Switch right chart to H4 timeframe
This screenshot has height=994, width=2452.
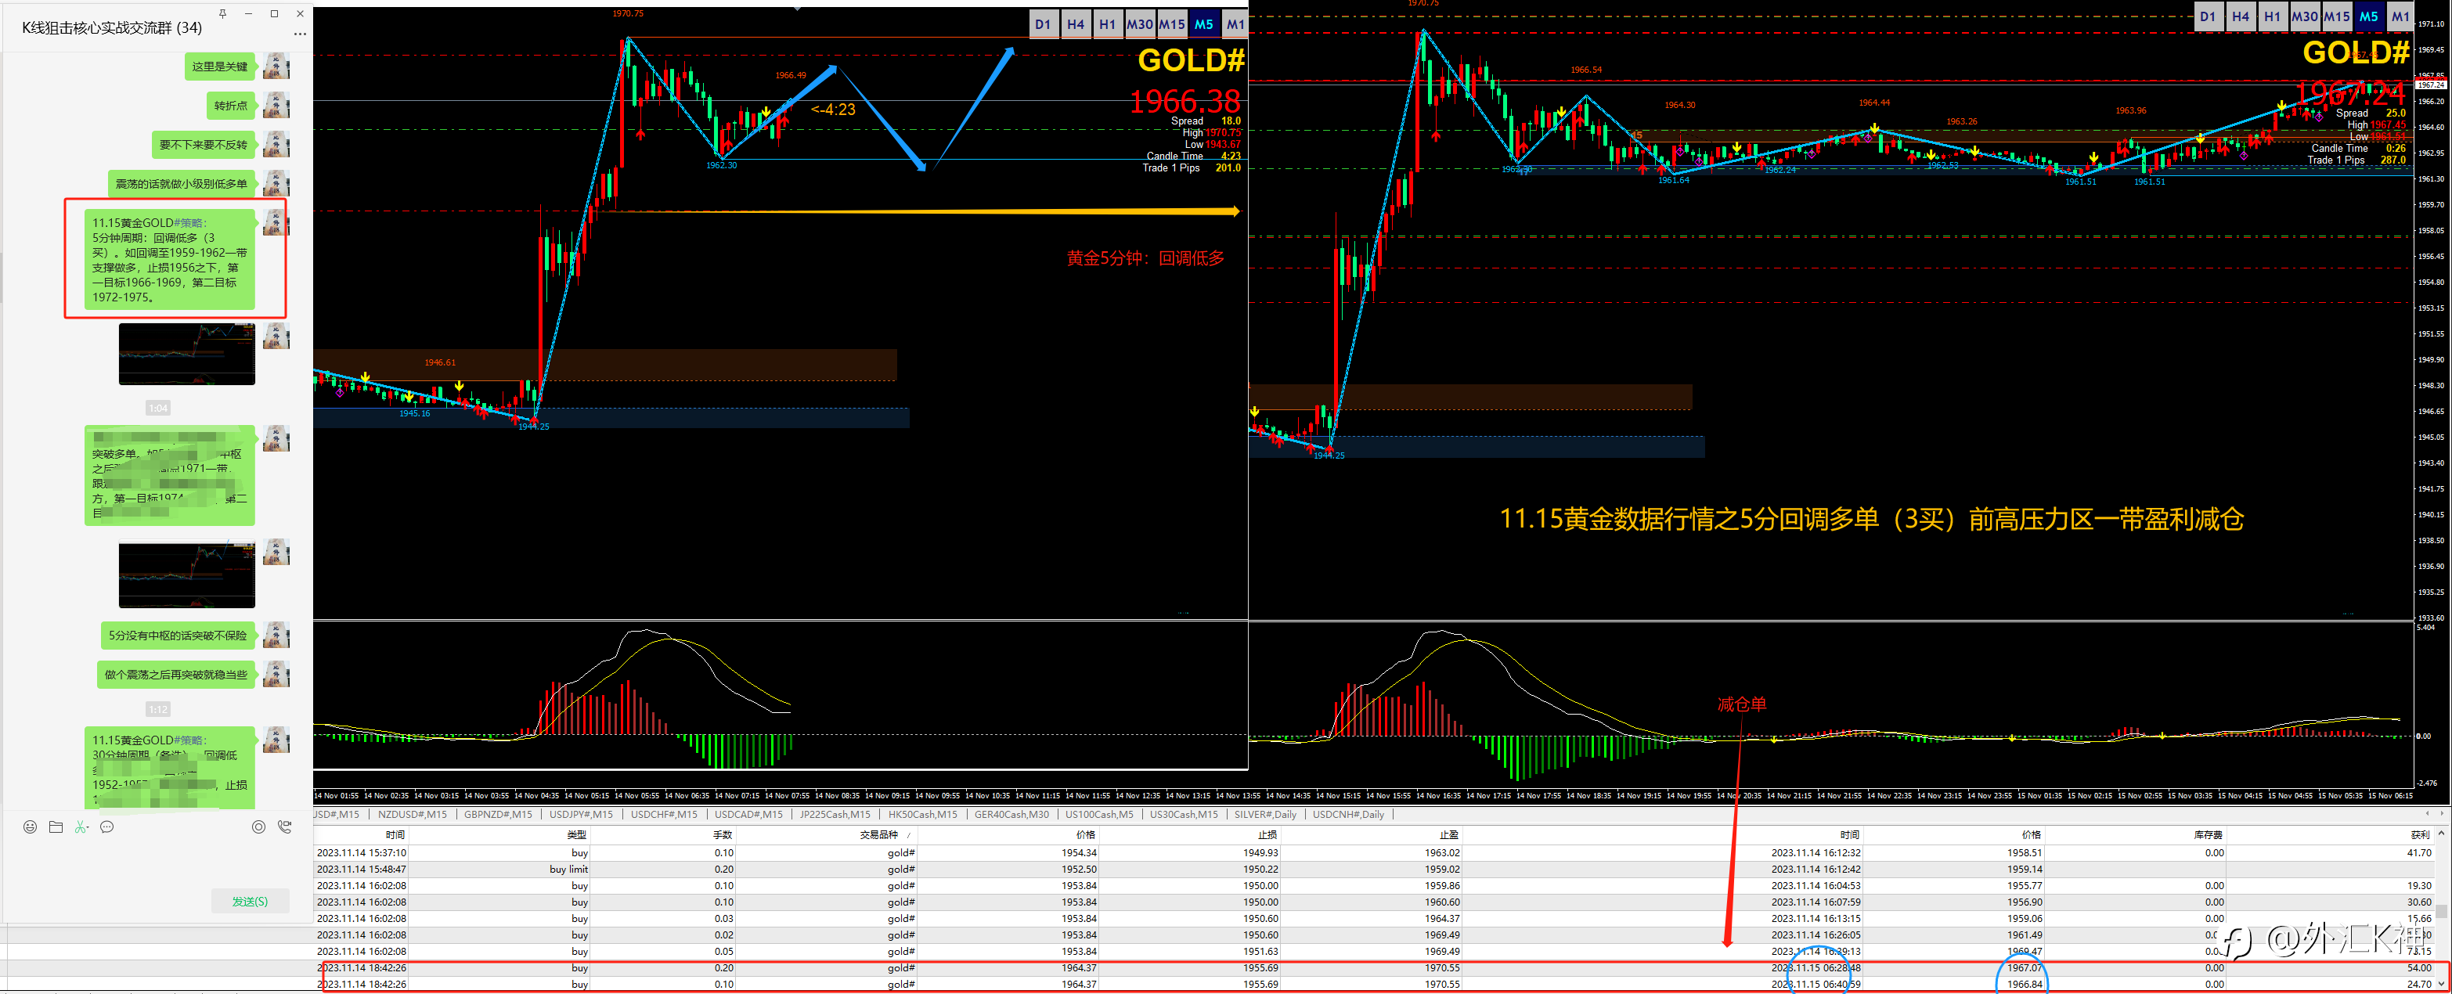pyautogui.click(x=2241, y=16)
